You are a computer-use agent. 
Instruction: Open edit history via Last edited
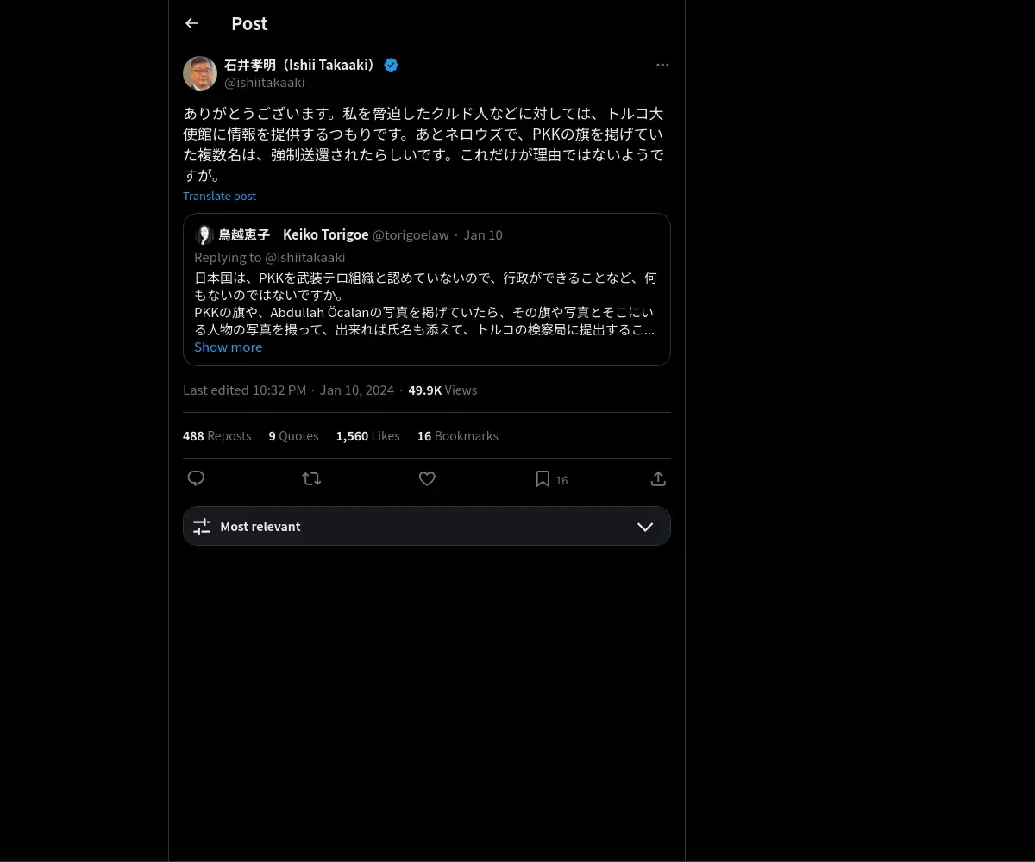pos(244,390)
